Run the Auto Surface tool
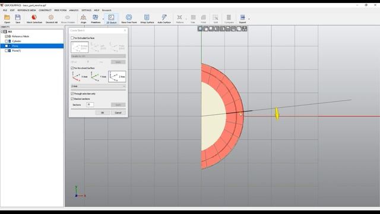The image size is (380, 214). (x=164, y=19)
